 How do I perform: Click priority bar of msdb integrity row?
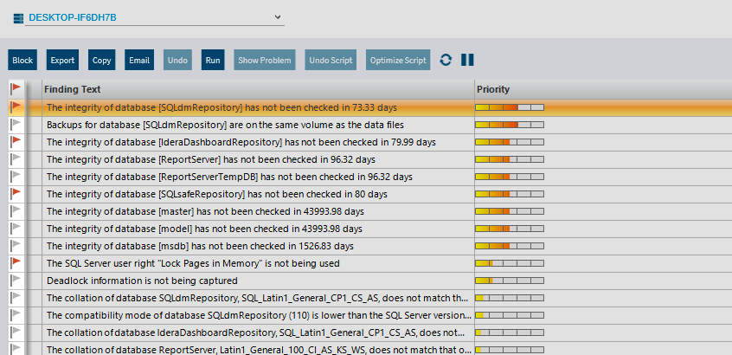point(510,246)
